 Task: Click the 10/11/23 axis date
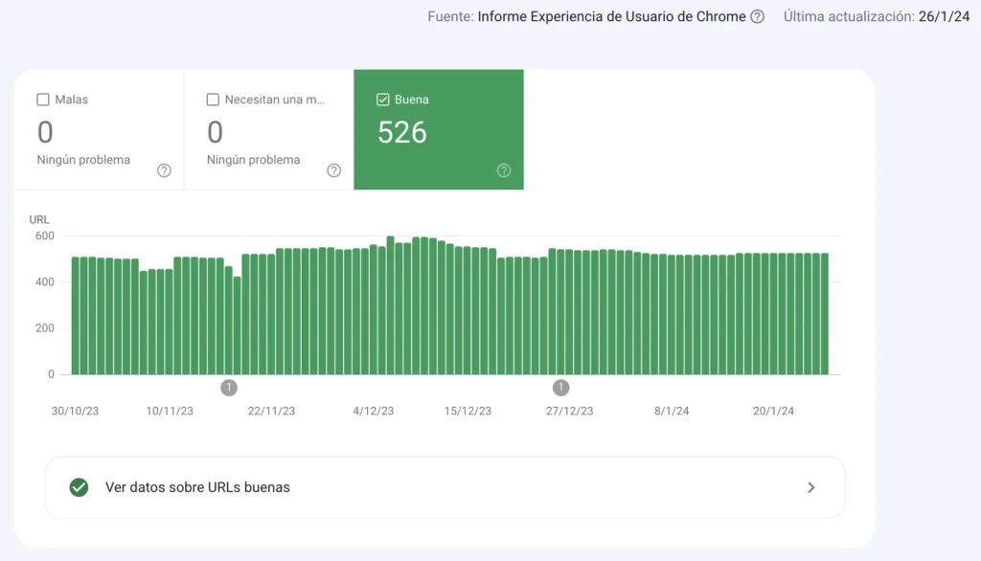(170, 411)
